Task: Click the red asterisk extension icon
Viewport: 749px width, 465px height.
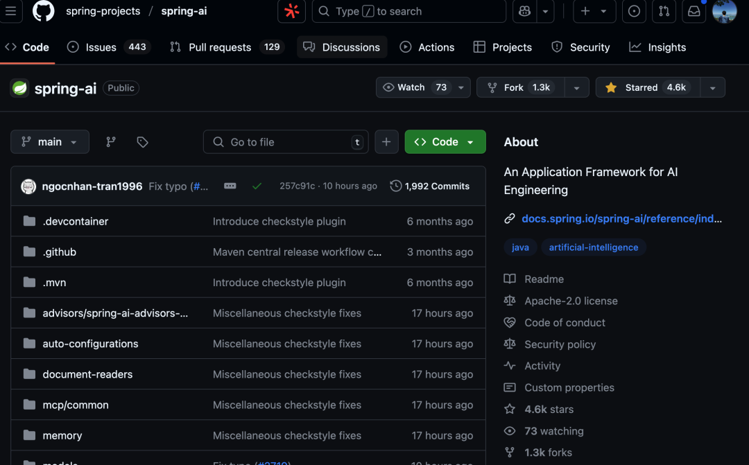Action: tap(291, 11)
